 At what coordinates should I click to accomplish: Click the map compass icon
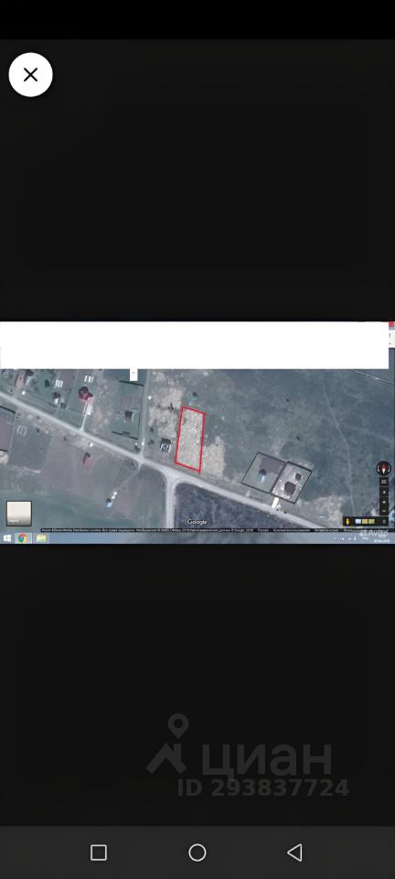pyautogui.click(x=384, y=468)
